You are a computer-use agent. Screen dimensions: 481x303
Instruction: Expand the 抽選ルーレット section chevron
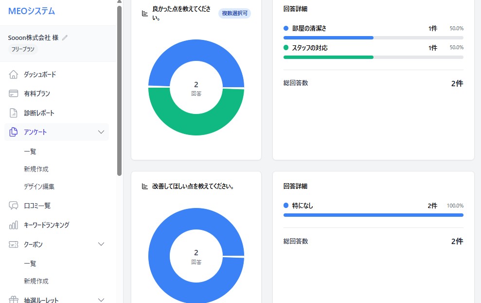(101, 300)
